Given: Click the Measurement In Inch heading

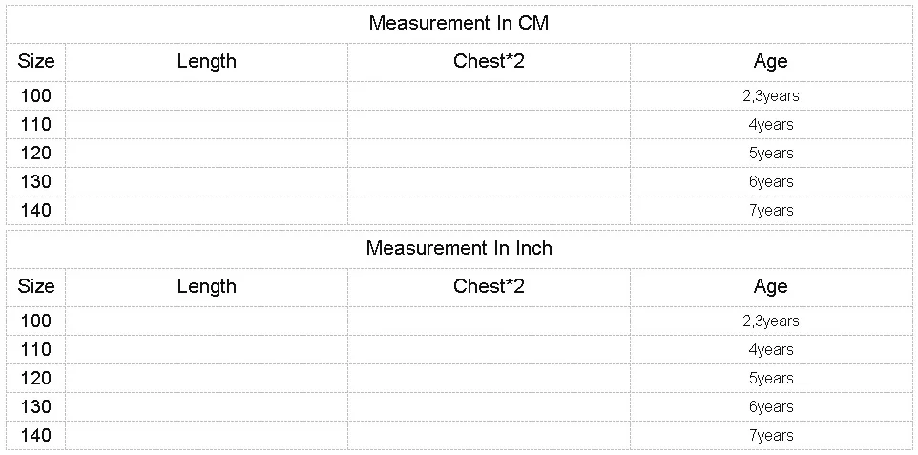Looking at the screenshot, I should pos(459,248).
